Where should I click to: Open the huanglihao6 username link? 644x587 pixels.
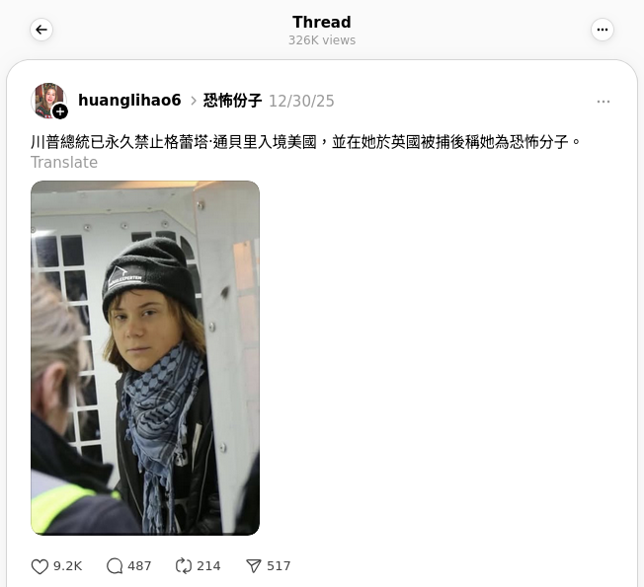129,100
